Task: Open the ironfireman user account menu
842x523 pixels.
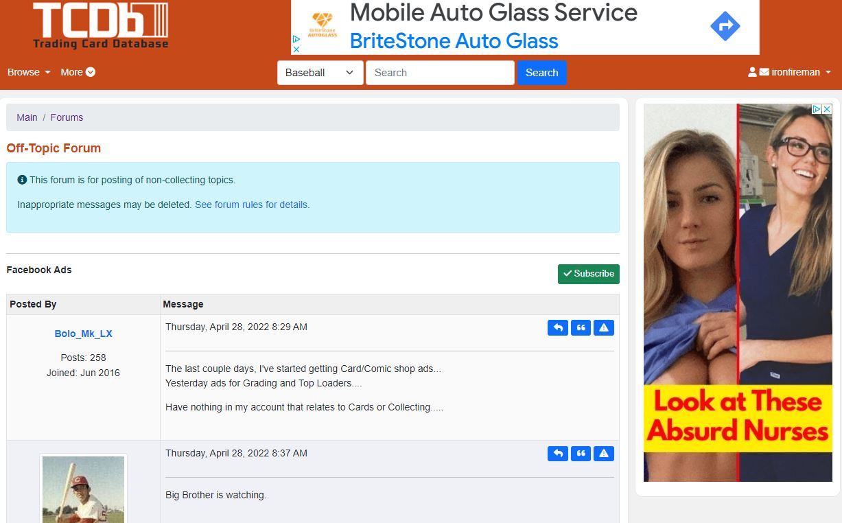Action: click(x=789, y=72)
